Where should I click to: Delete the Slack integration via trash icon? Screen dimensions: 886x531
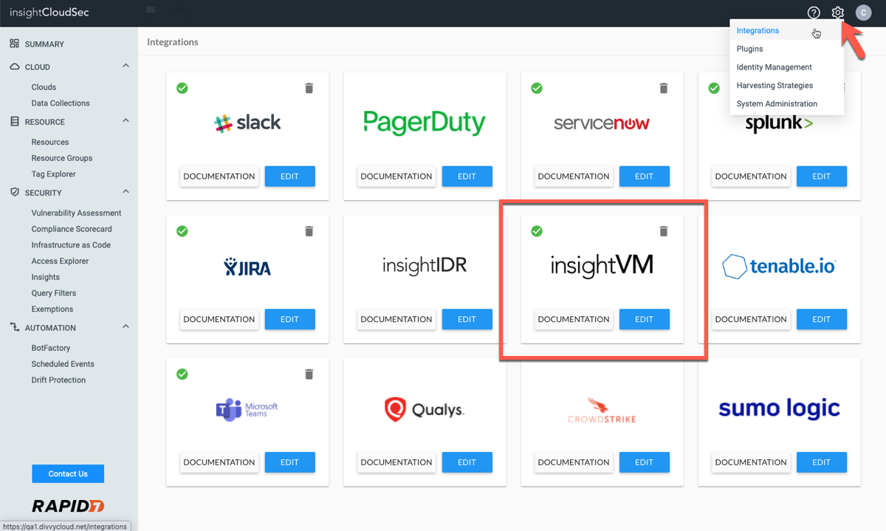coord(309,88)
